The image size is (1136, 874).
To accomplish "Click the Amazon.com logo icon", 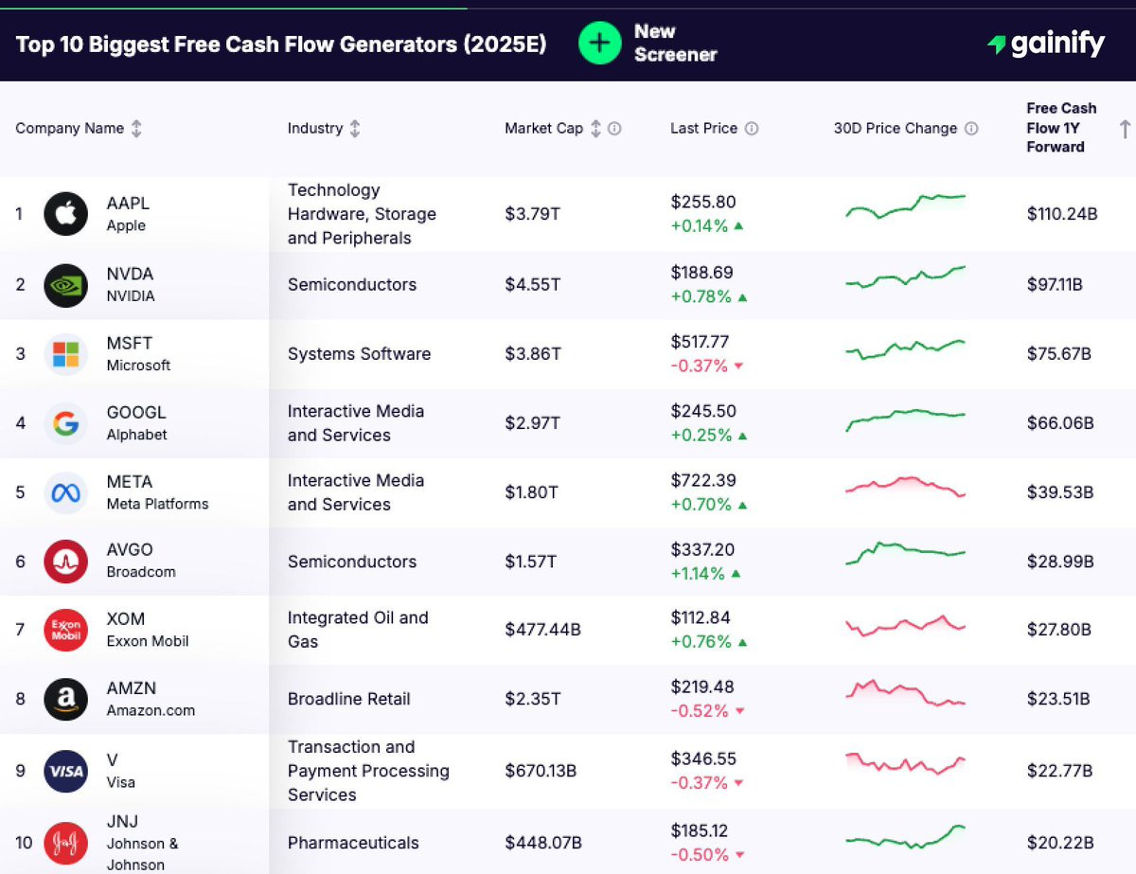I will 66,699.
